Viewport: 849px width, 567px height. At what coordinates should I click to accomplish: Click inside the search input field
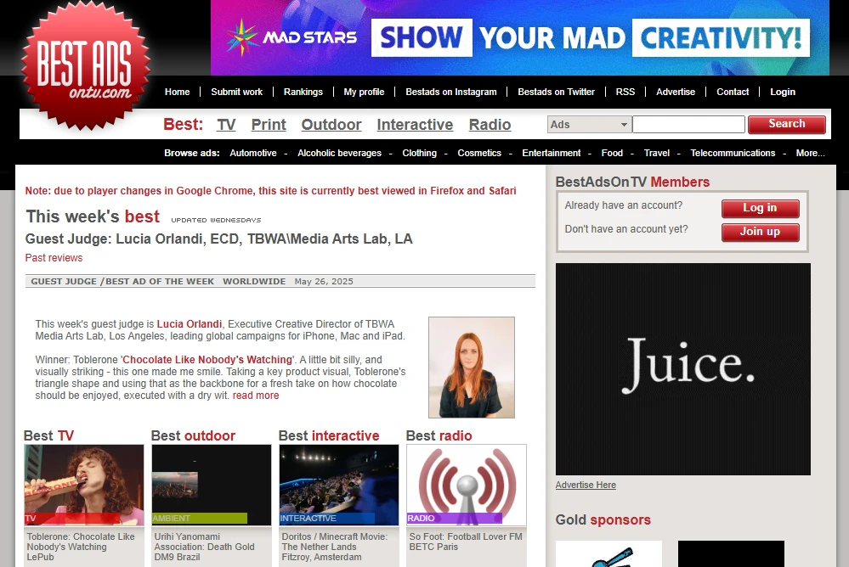point(688,124)
